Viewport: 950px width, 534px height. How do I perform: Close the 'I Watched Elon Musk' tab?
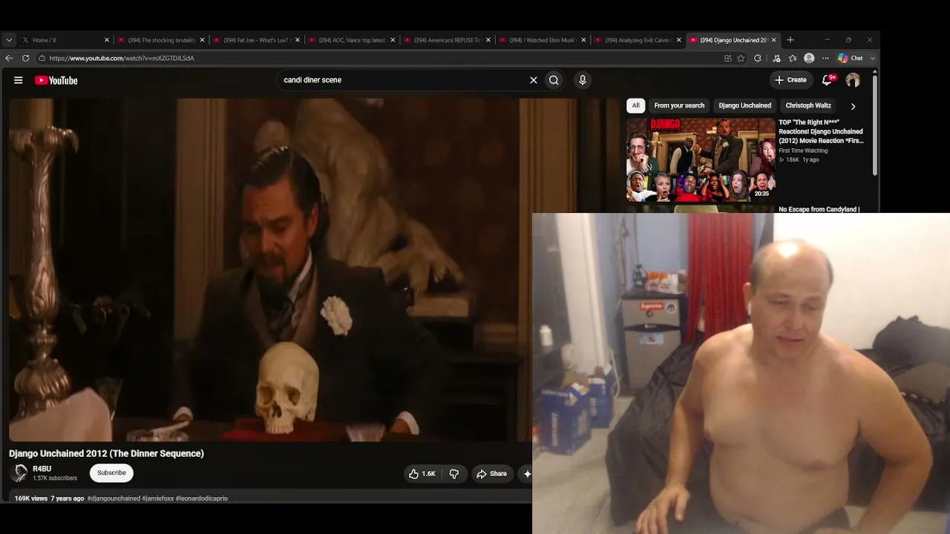point(583,40)
